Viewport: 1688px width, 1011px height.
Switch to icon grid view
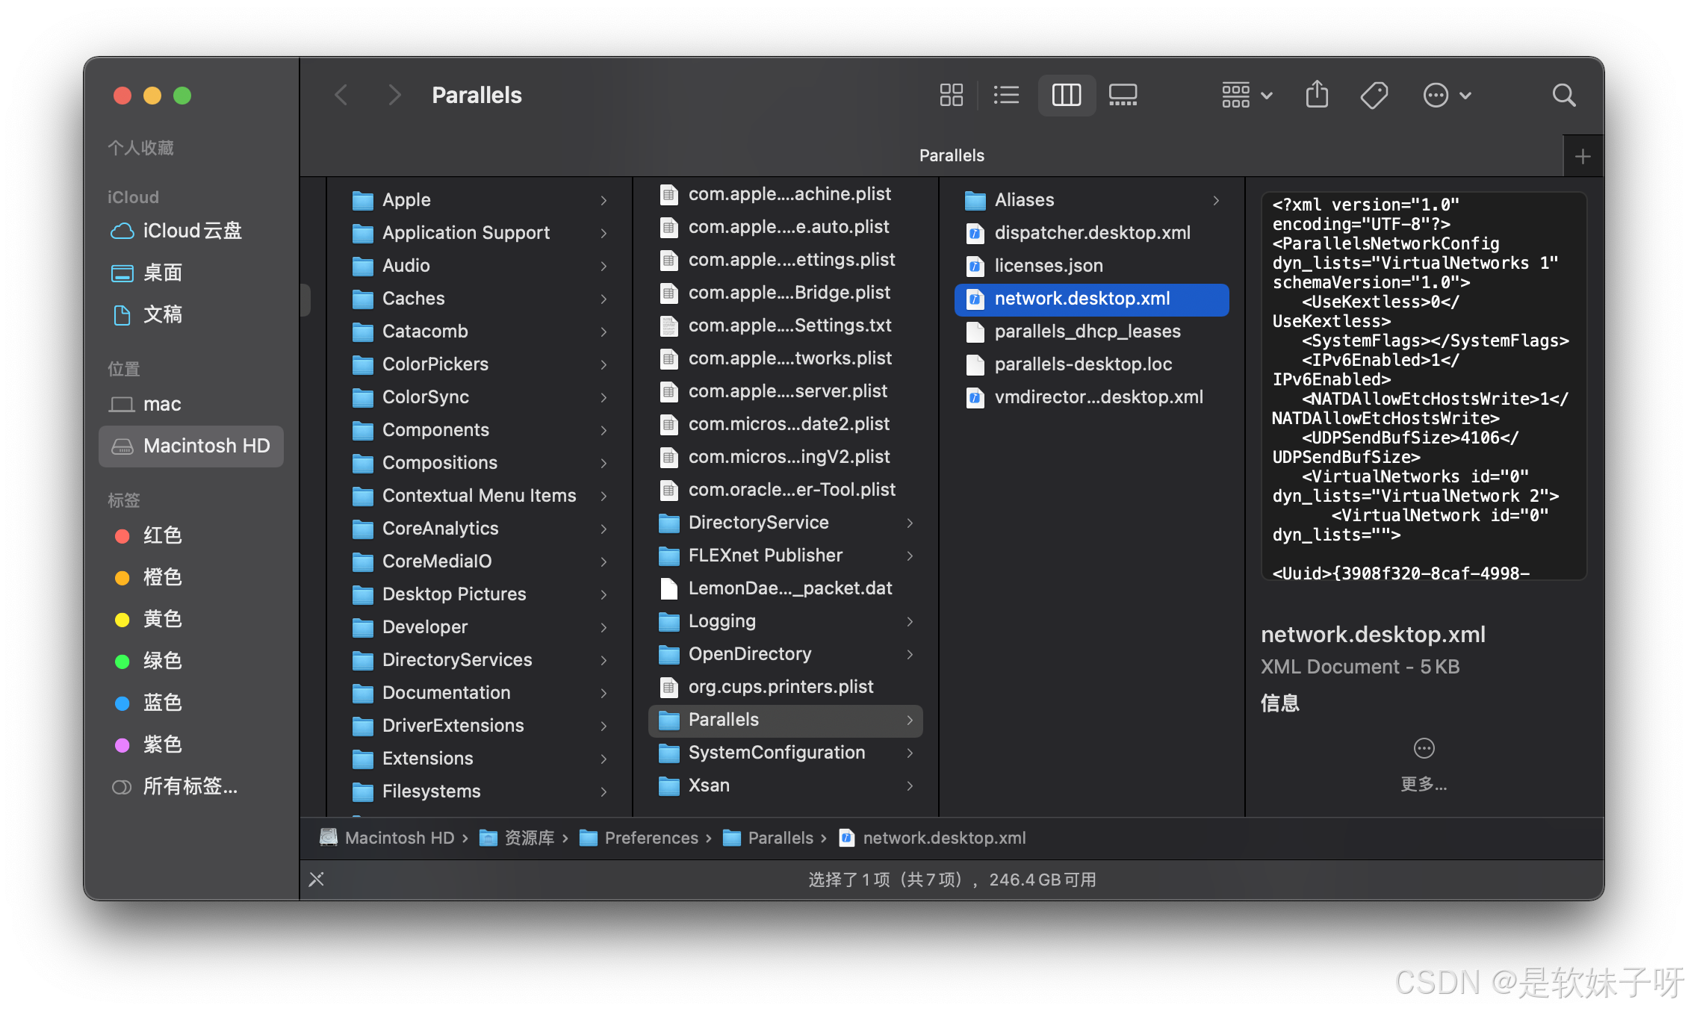pos(951,95)
